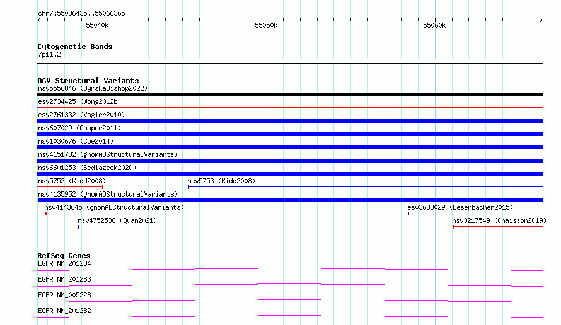The width and height of the screenshot is (561, 325).
Task: Select transcript EGFR|NM_201283 label
Action: pos(64,279)
